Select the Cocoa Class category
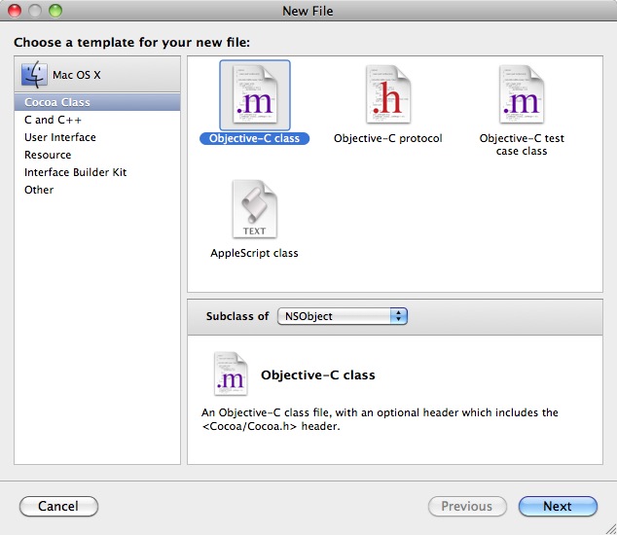Screen dimensions: 617x535 click(x=97, y=102)
